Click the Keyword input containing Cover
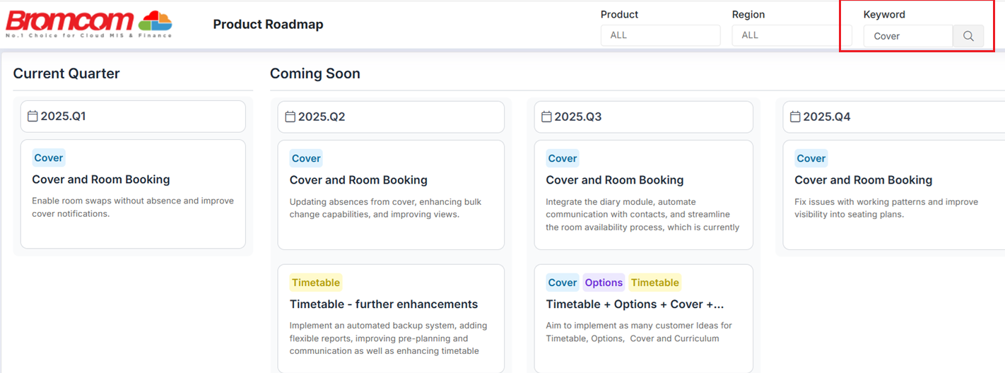Screen dimensions: 1005x373 907,36
